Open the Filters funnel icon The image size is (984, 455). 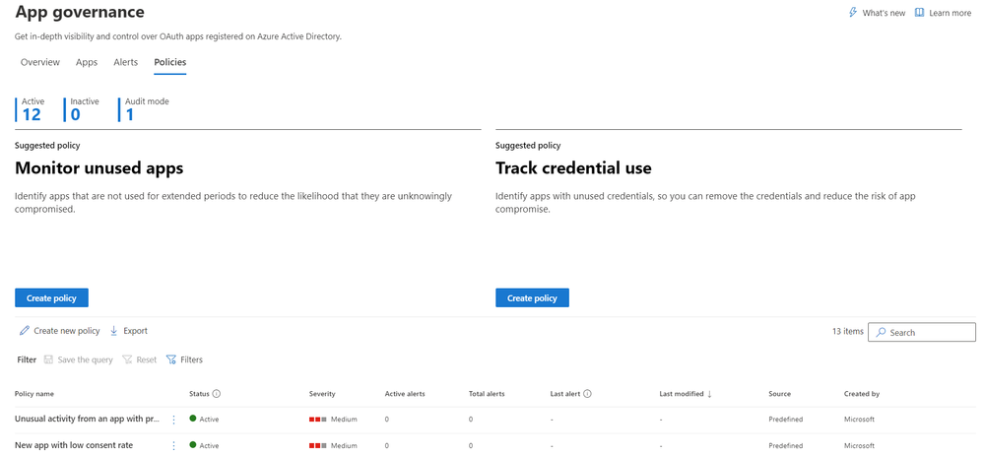[171, 359]
